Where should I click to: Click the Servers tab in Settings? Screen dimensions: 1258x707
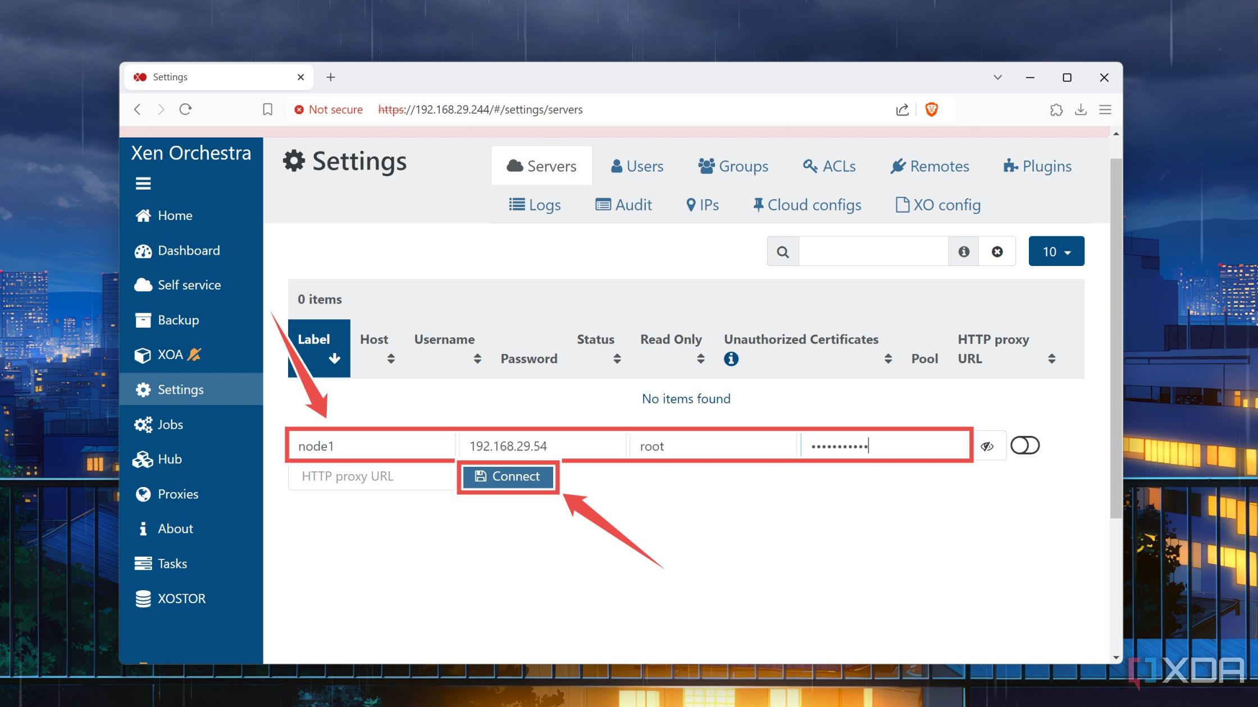pyautogui.click(x=542, y=165)
